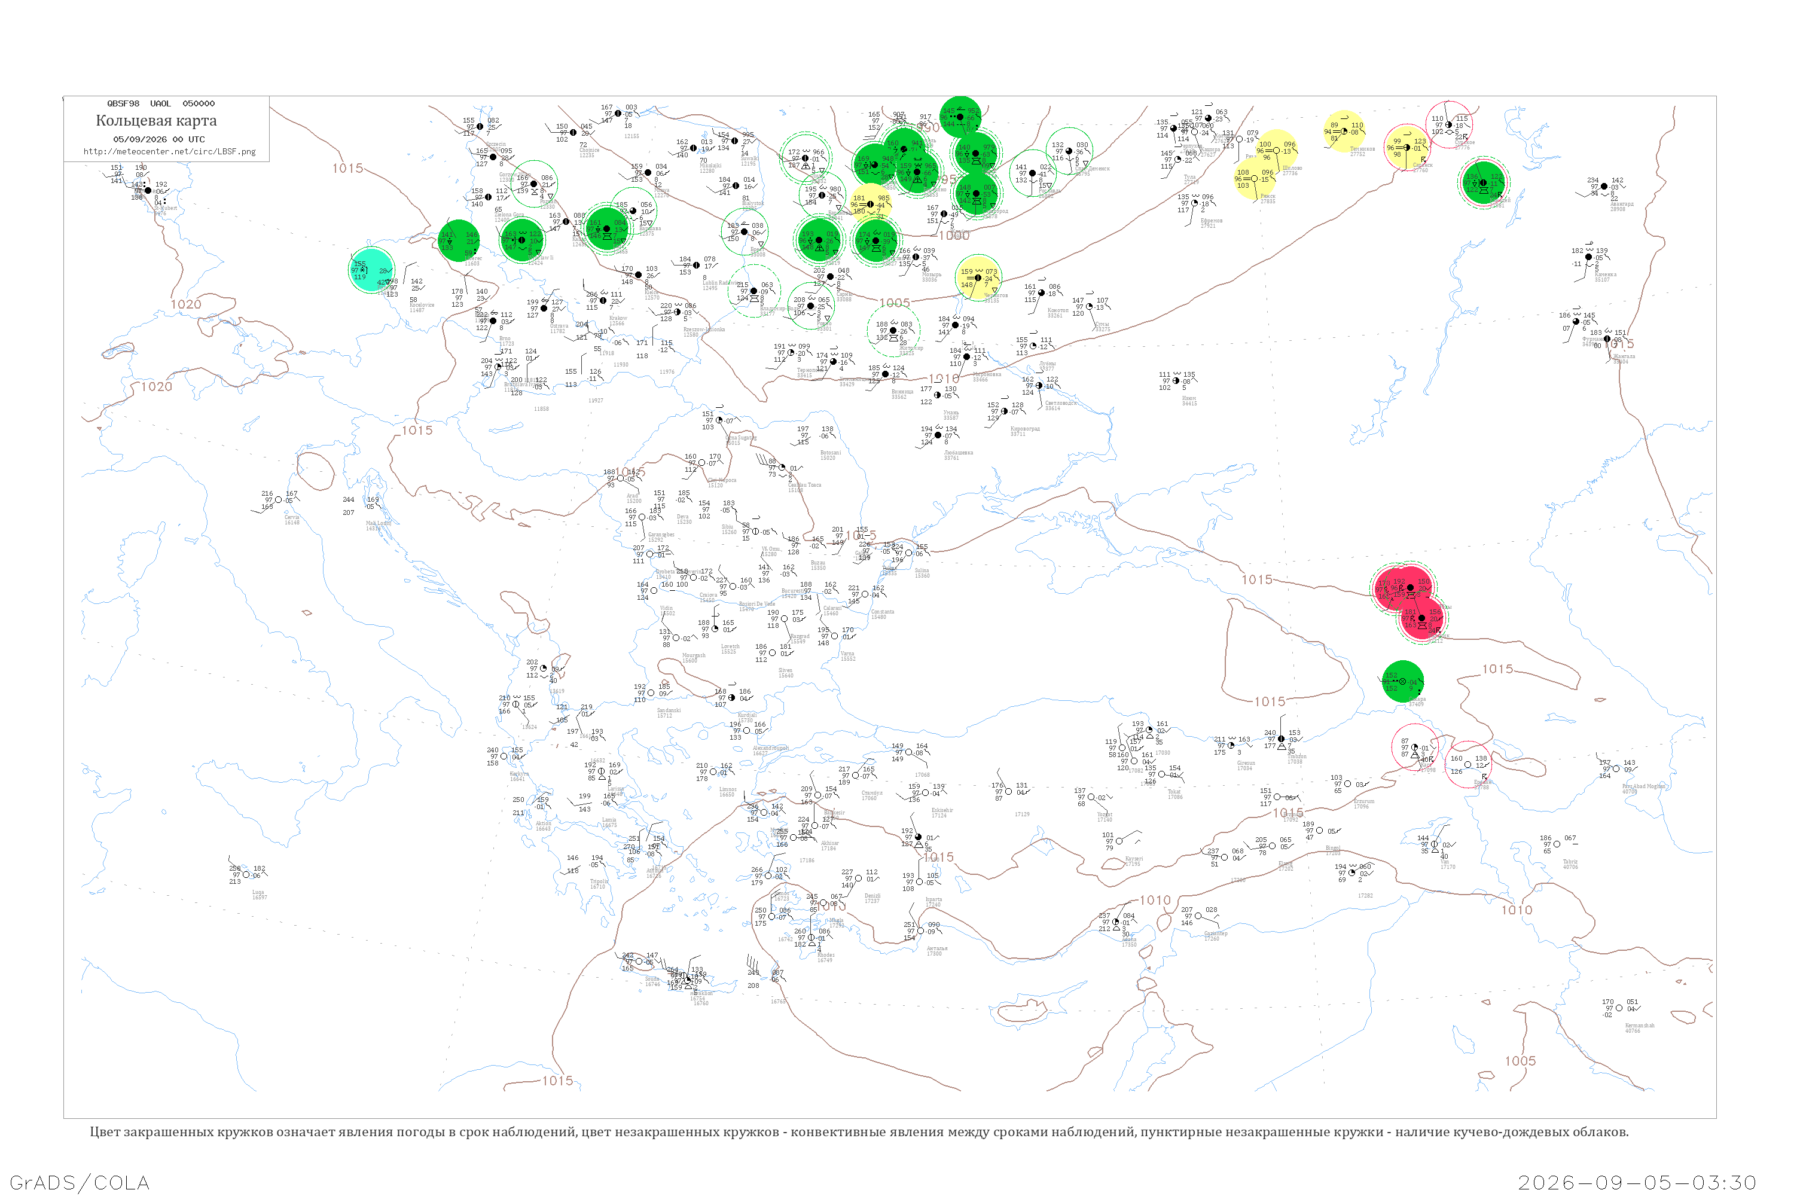Click the Kermanshah 40766 station label
This screenshot has width=1794, height=1196.
click(x=1639, y=1027)
